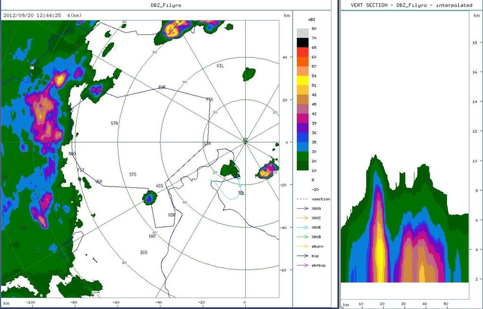Click the XAVB legend label

point(316,237)
